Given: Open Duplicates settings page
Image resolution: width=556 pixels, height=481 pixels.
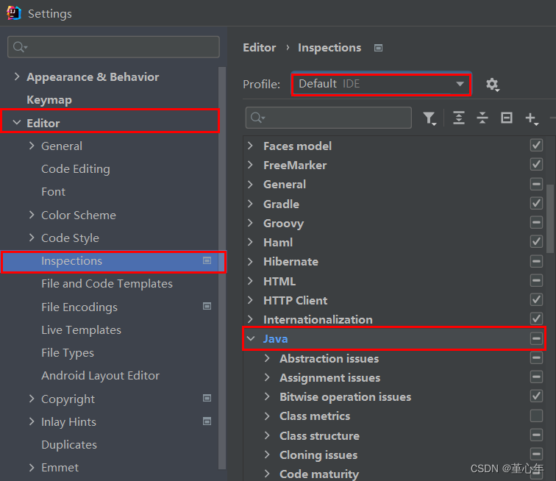Looking at the screenshot, I should [x=69, y=444].
